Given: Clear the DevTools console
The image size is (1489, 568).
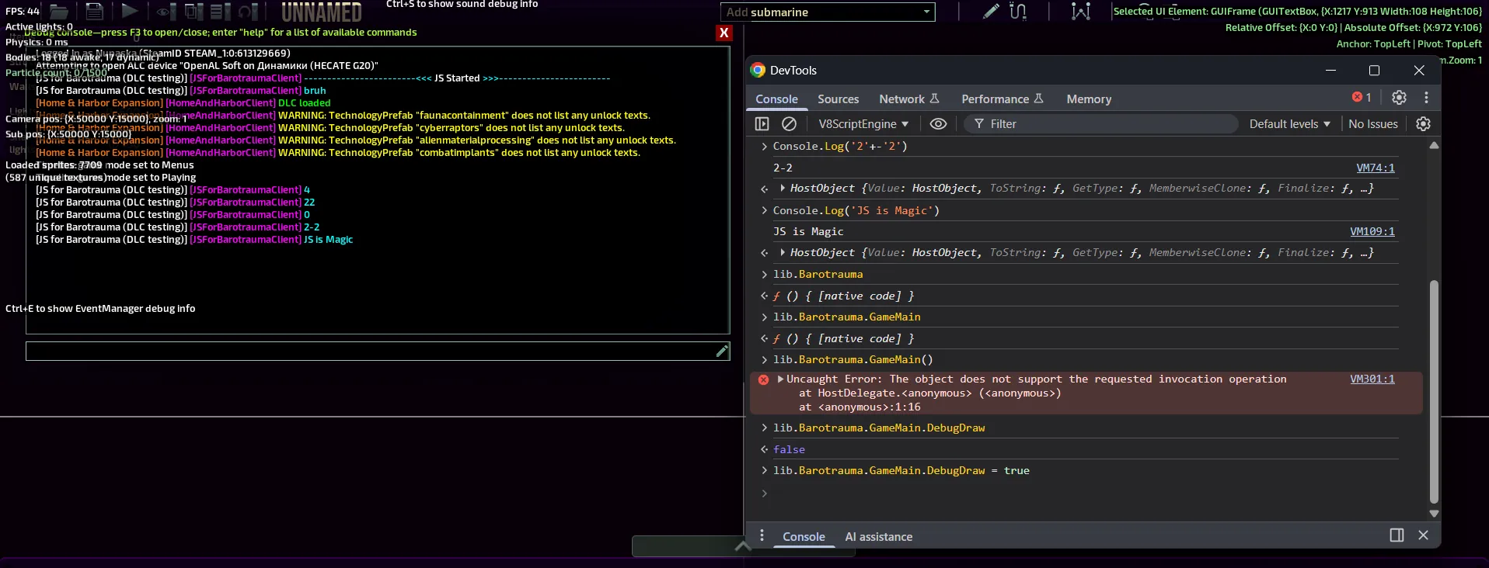Looking at the screenshot, I should (x=789, y=124).
